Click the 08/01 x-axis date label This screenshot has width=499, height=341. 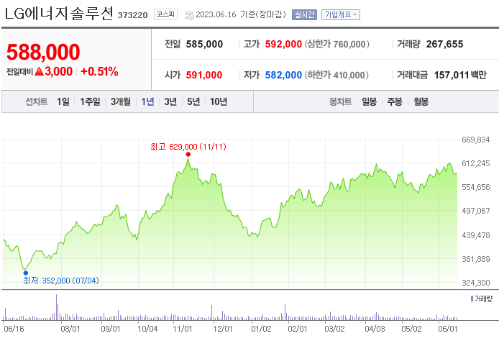click(x=70, y=329)
